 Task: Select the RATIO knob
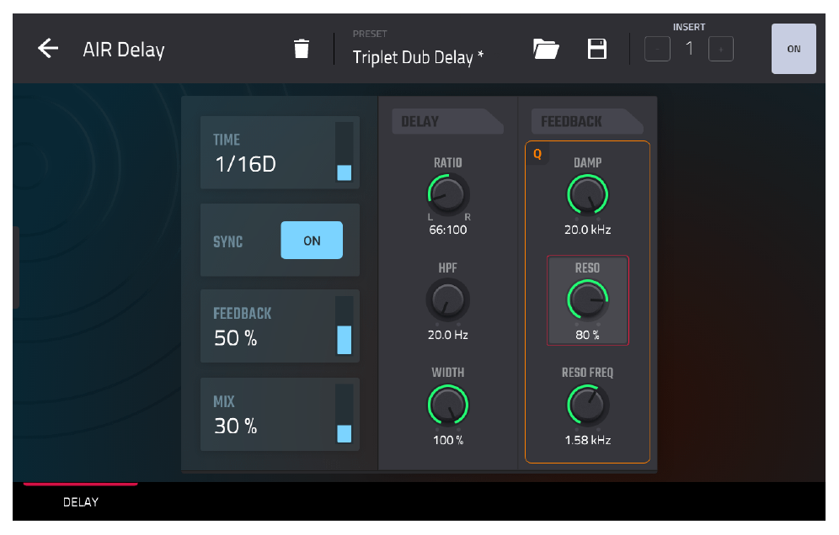click(x=448, y=194)
